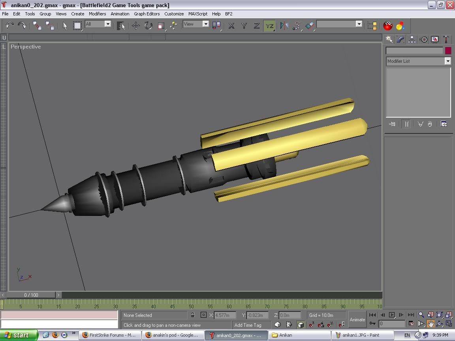The width and height of the screenshot is (455, 341).
Task: Restrict transform to X axis
Action: coord(231,26)
